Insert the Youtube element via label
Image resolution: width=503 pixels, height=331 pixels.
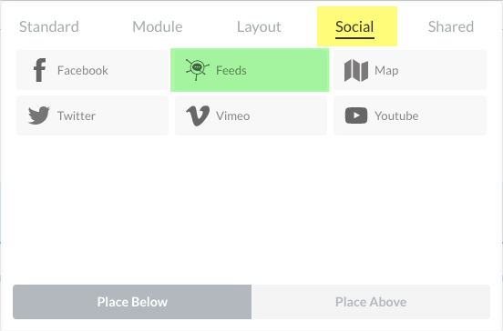coord(396,115)
